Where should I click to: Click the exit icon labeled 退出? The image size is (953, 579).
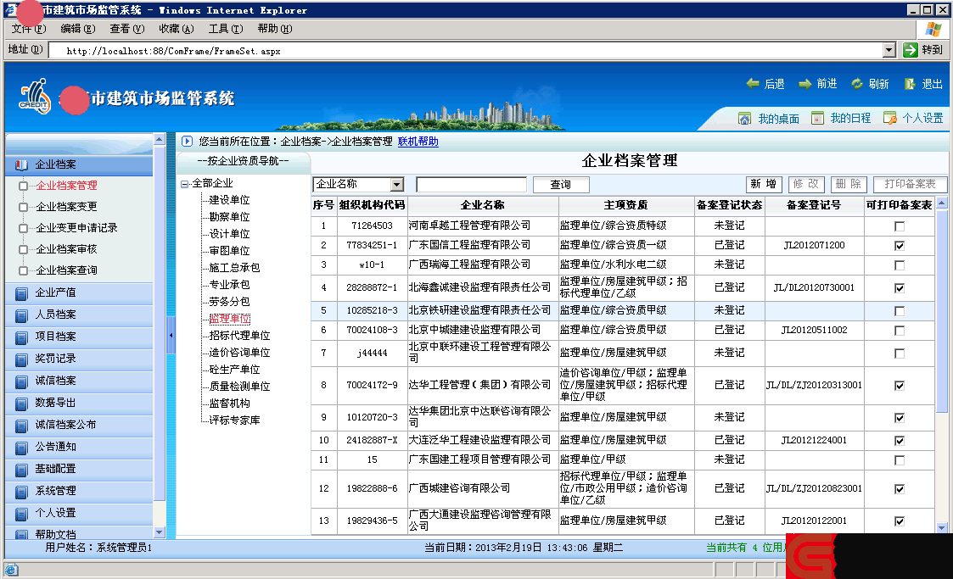point(910,84)
